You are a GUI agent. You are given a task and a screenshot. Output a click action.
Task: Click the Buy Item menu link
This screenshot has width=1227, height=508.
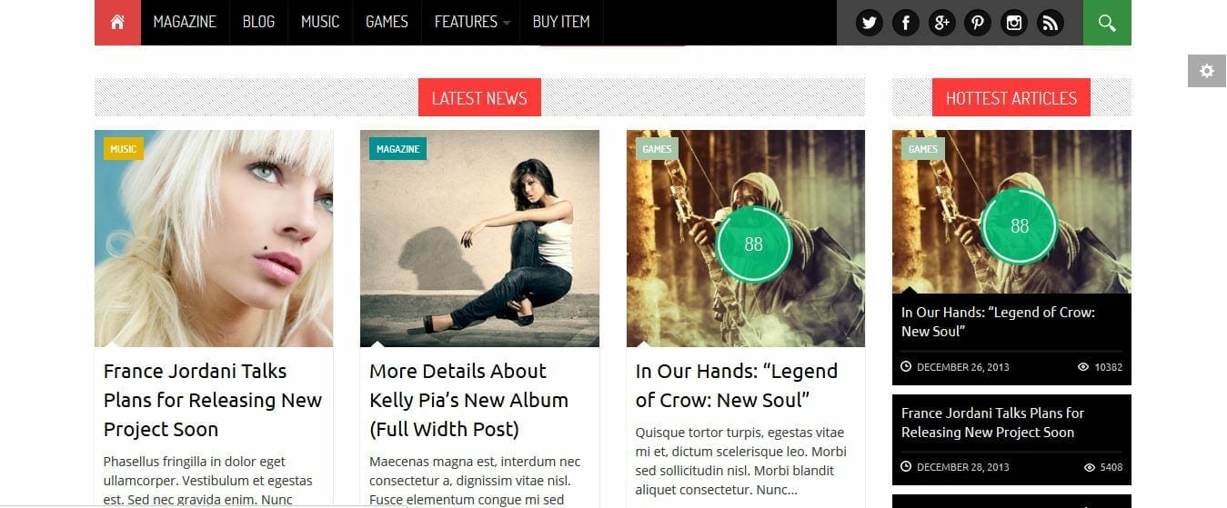pos(561,22)
